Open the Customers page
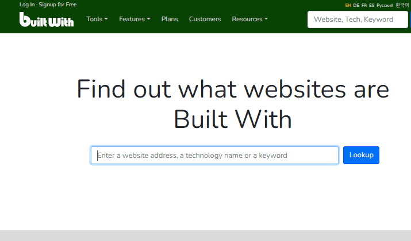Viewport: 411px width, 241px height. coord(205,19)
